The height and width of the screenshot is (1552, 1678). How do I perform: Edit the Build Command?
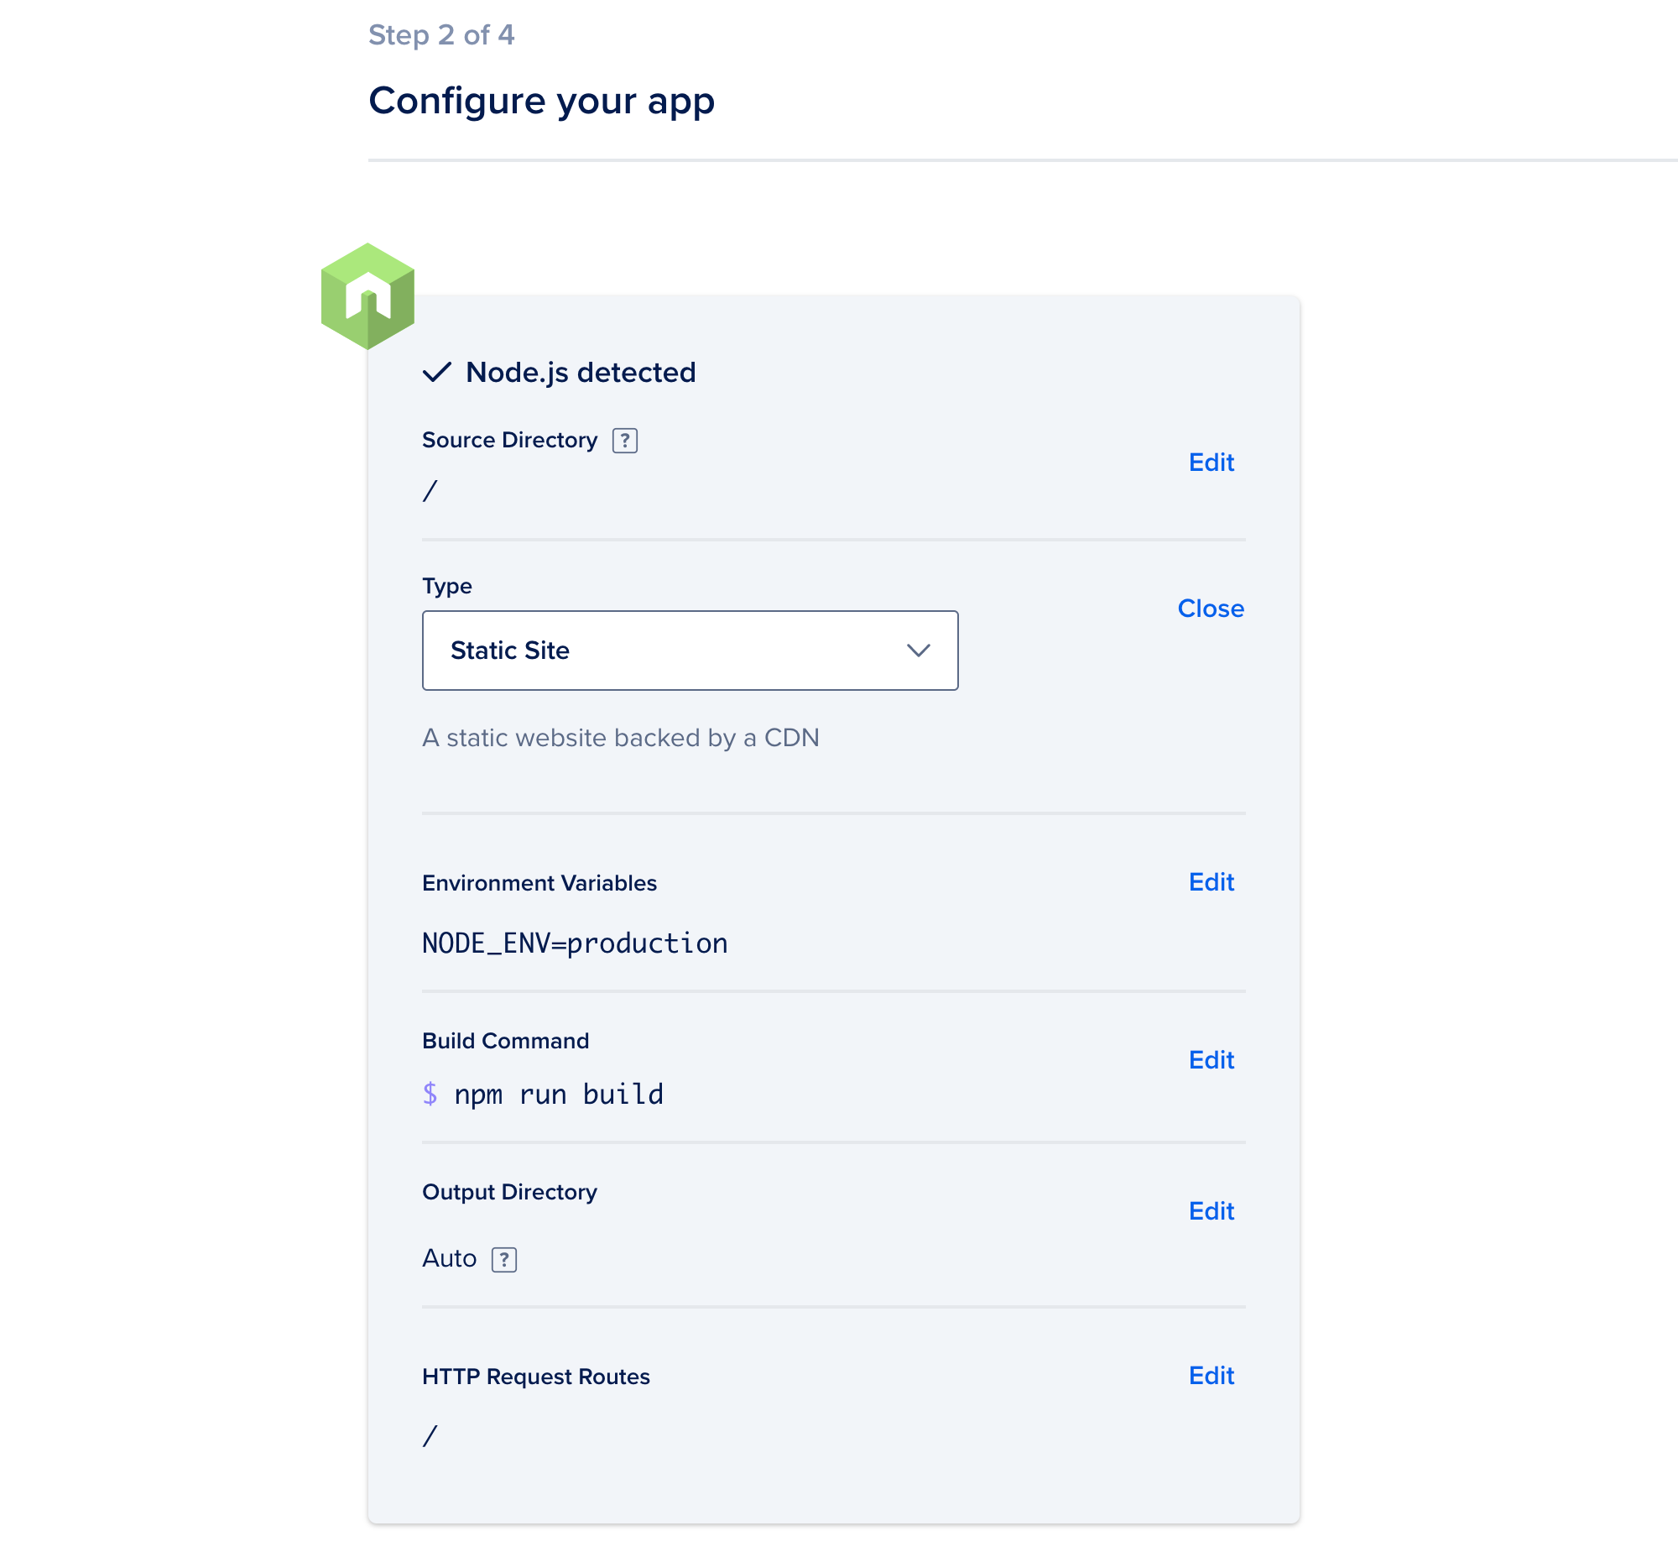[x=1210, y=1060]
